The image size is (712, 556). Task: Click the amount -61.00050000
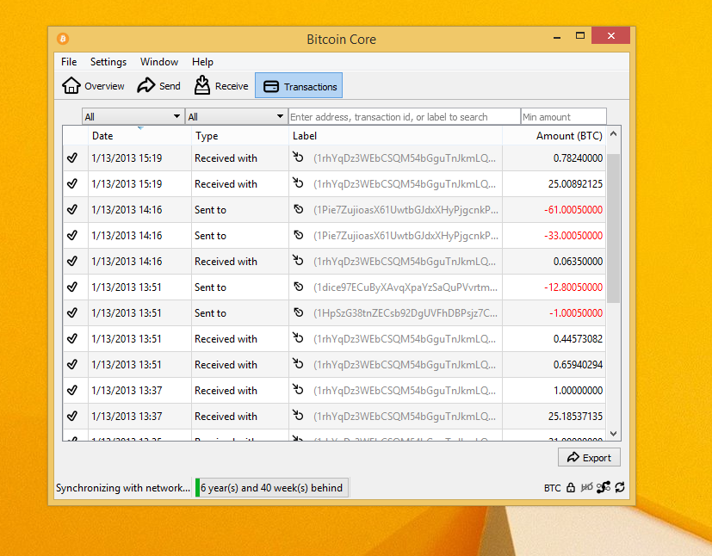click(x=573, y=210)
